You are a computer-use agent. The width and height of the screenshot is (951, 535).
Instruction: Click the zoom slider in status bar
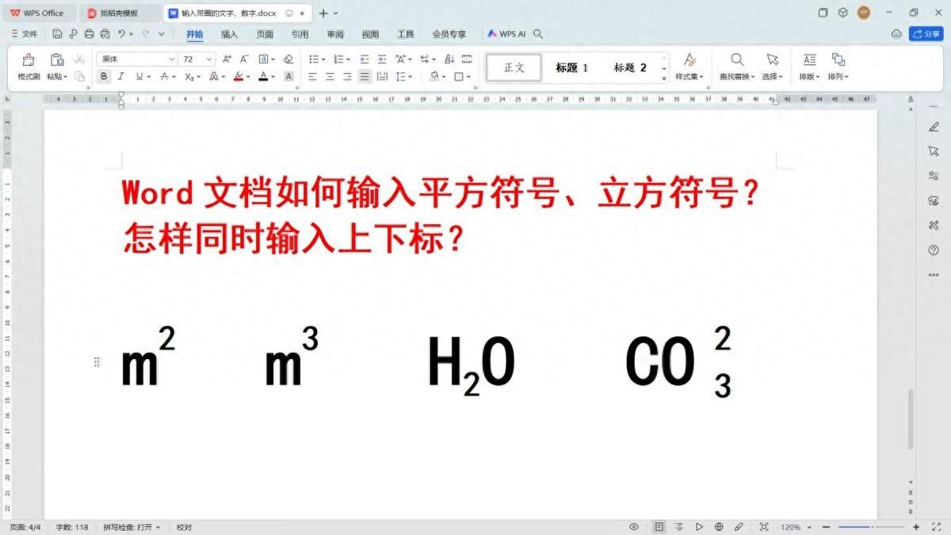coord(870,527)
